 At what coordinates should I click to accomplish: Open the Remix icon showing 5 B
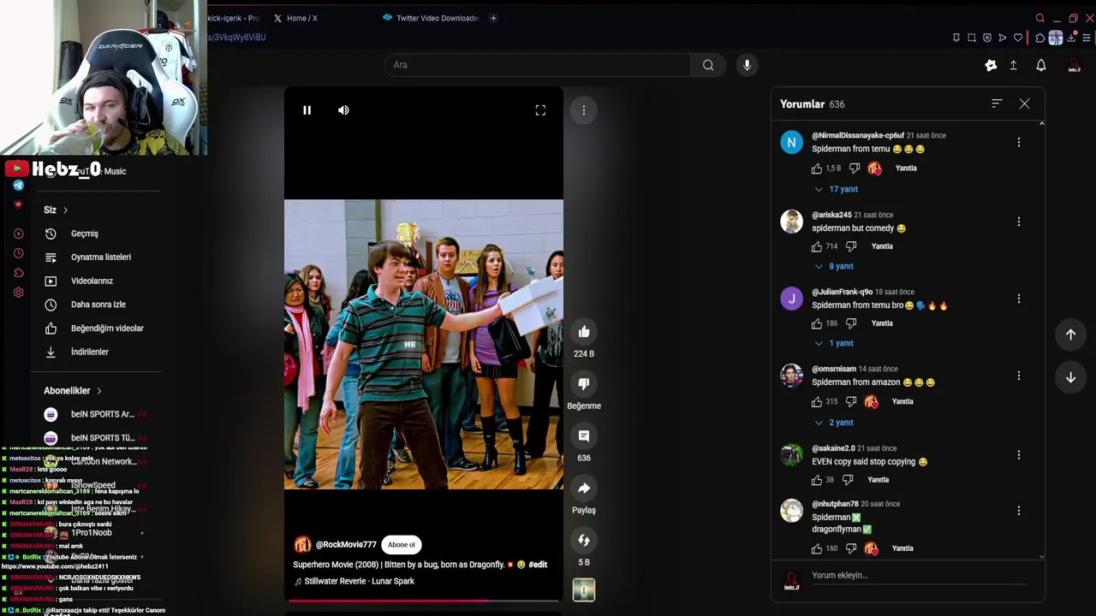584,541
